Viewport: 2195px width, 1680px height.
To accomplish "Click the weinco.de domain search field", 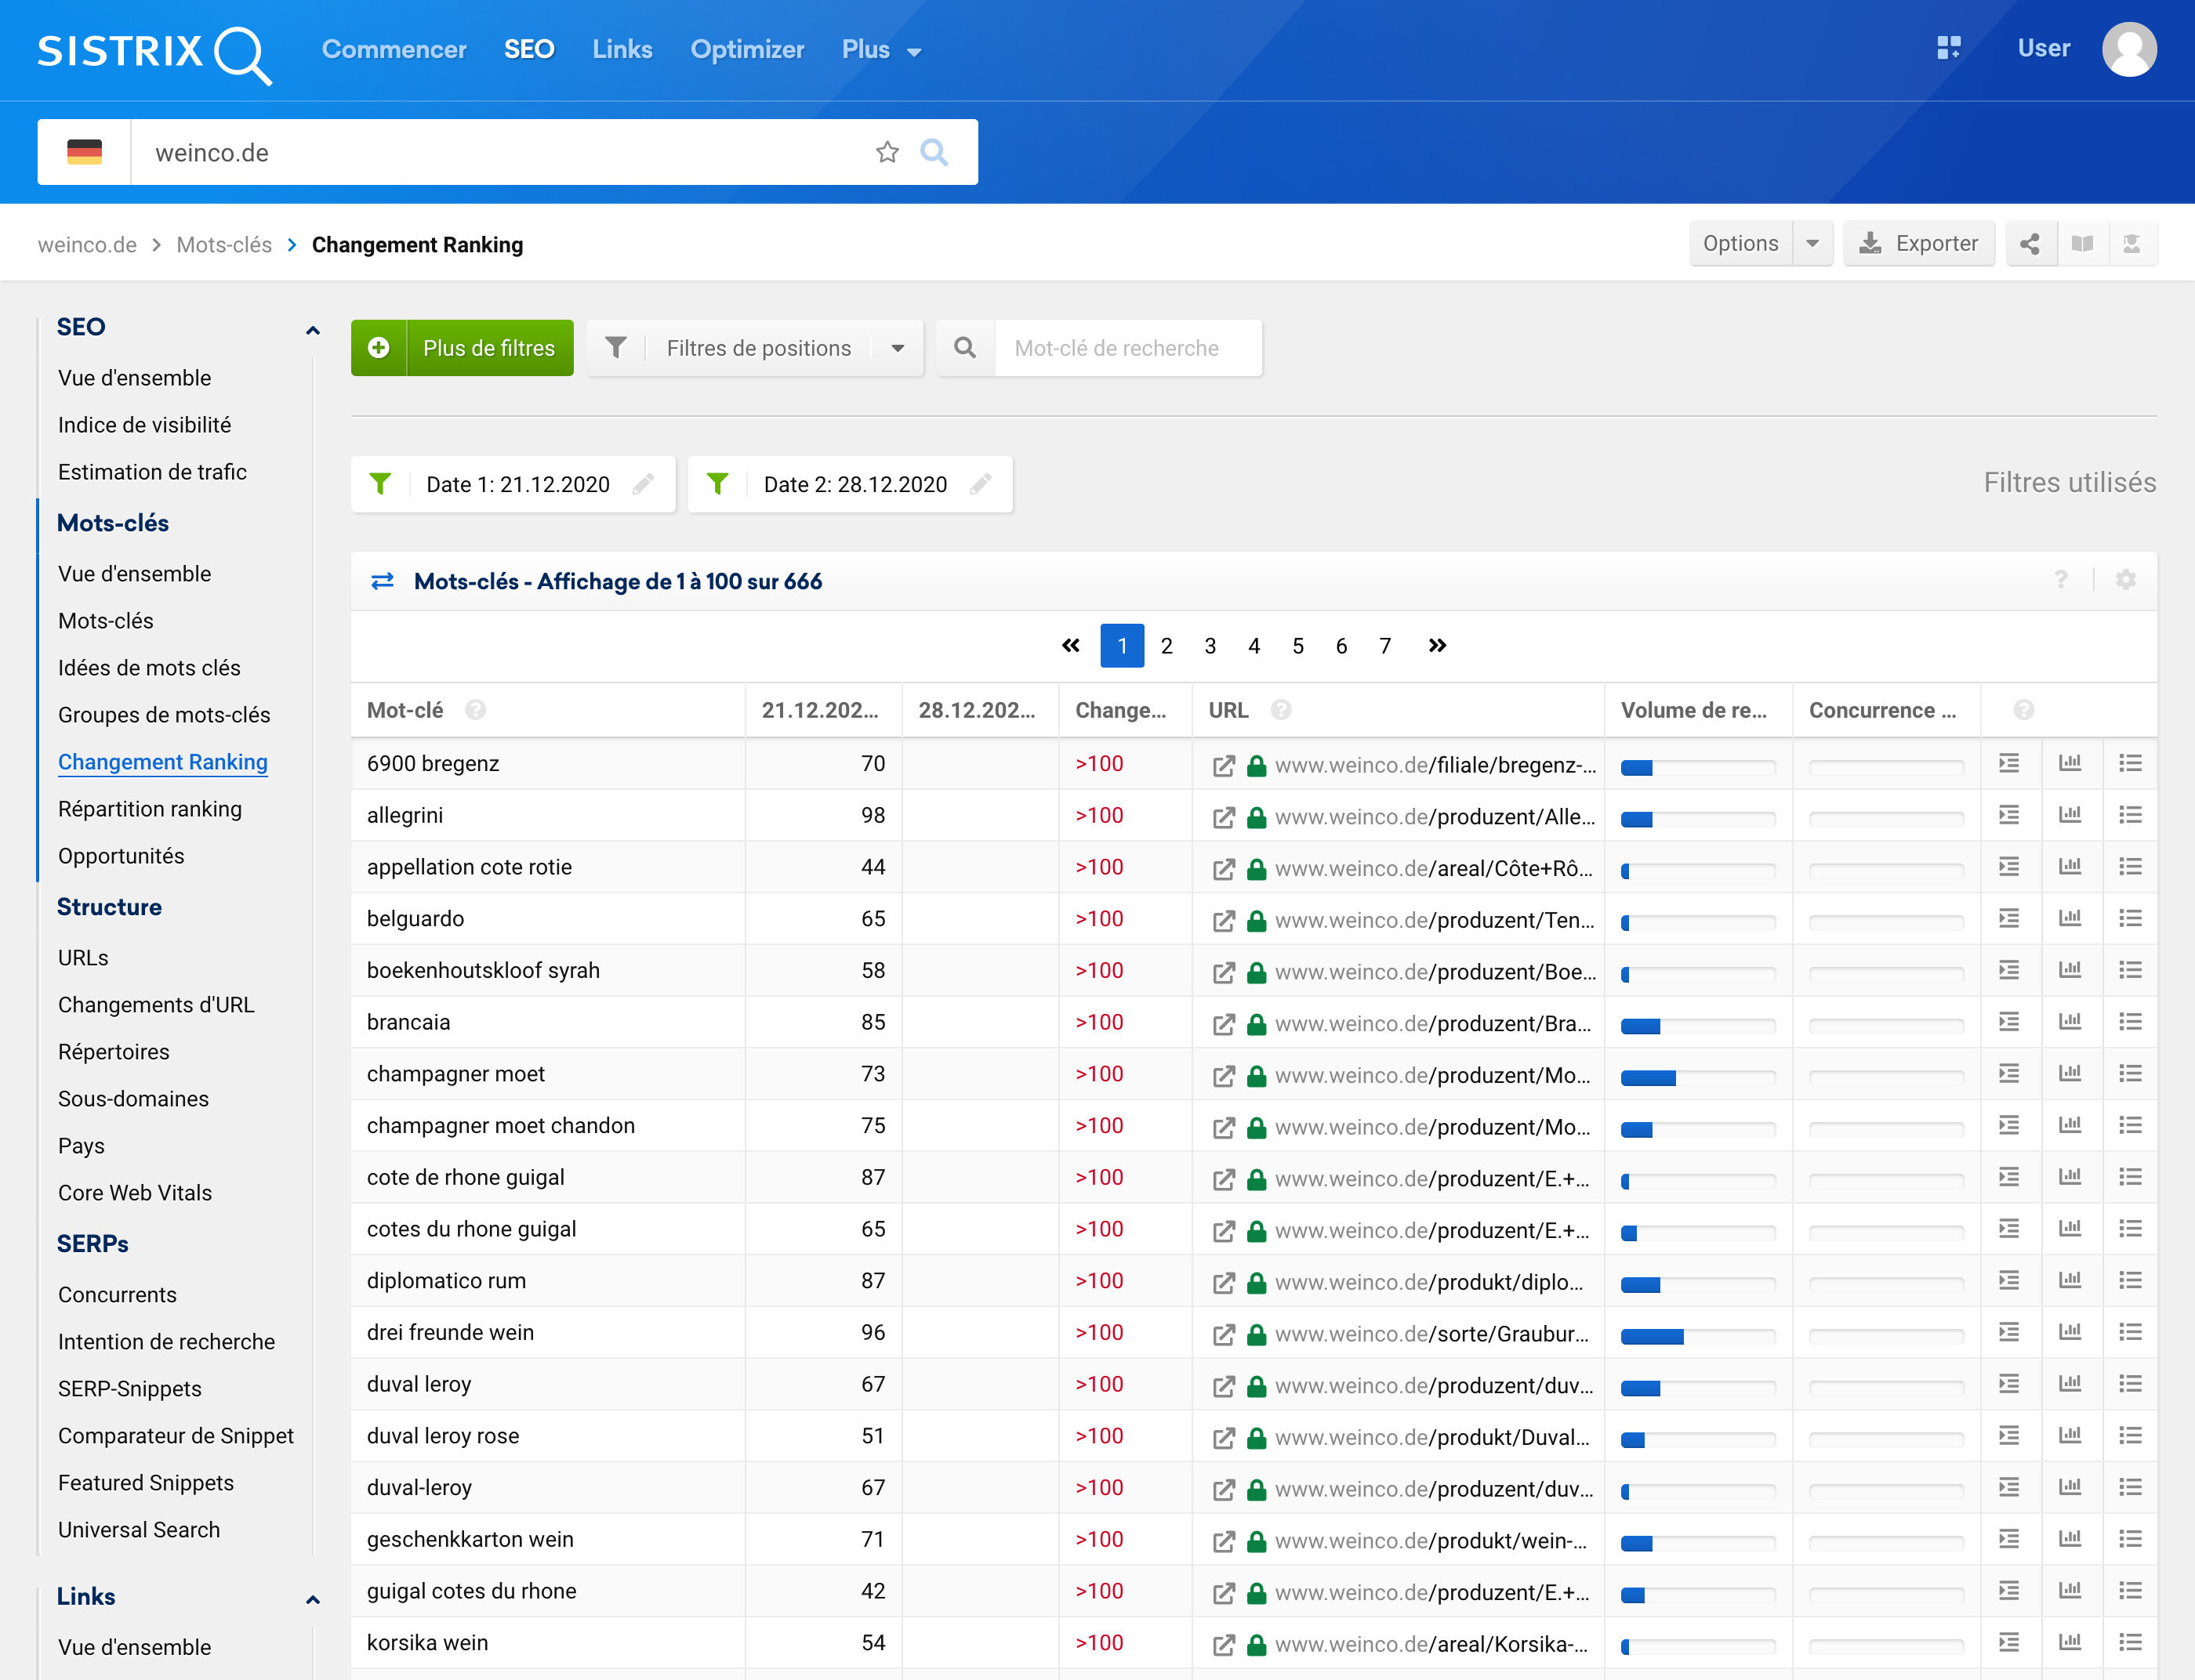I will tap(500, 152).
